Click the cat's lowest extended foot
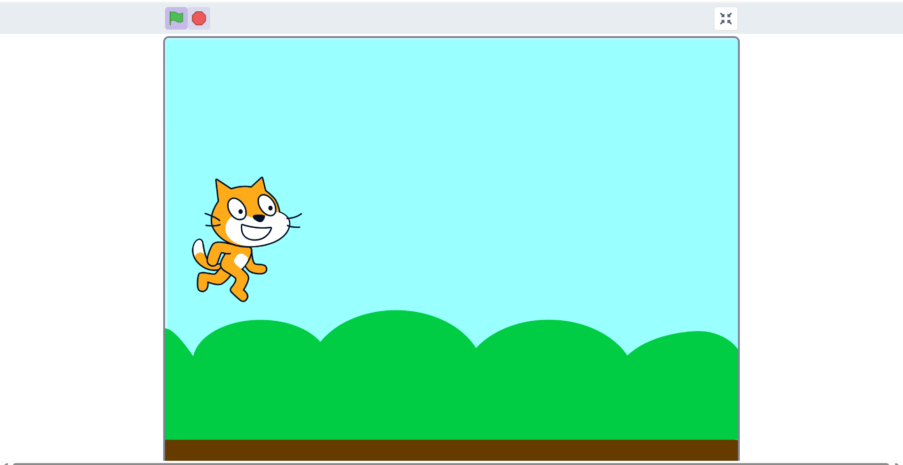The width and height of the screenshot is (903, 465). (241, 295)
